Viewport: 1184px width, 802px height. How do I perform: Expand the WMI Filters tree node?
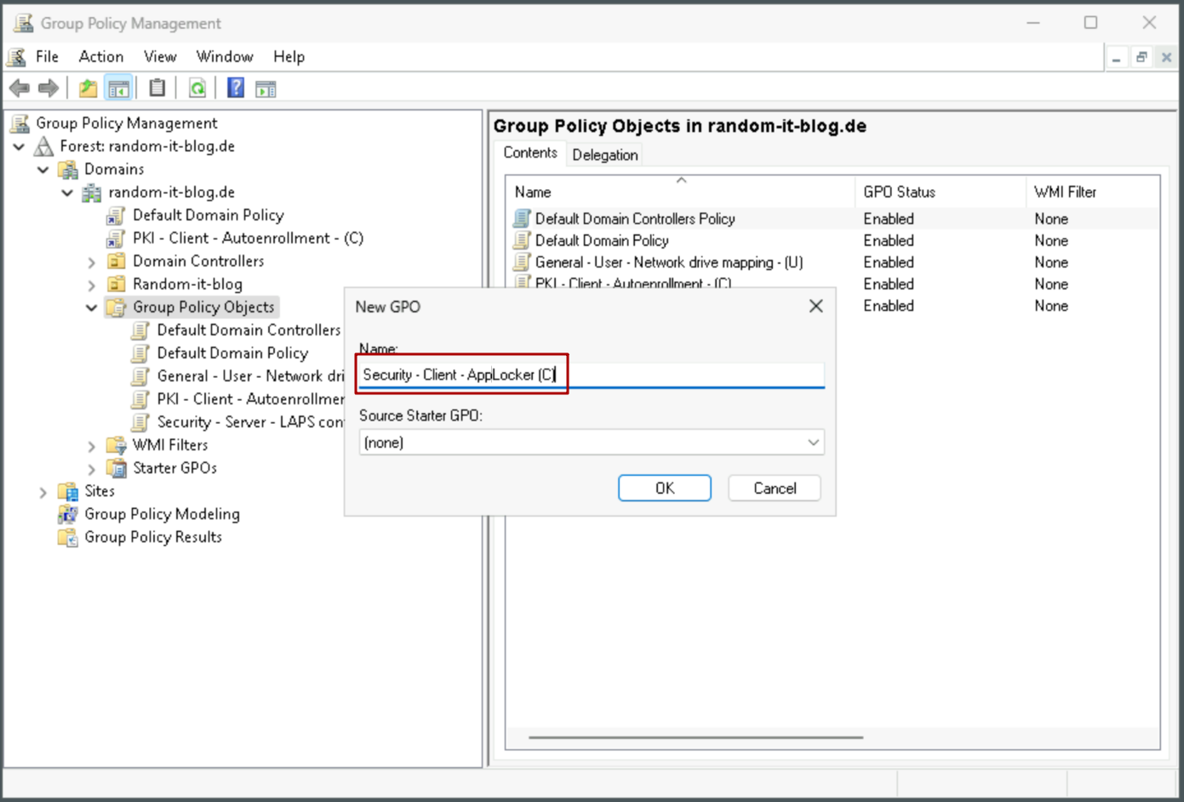(x=92, y=445)
